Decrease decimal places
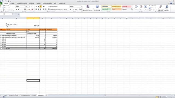Viewport: 175px width, 98px height. 81,9
